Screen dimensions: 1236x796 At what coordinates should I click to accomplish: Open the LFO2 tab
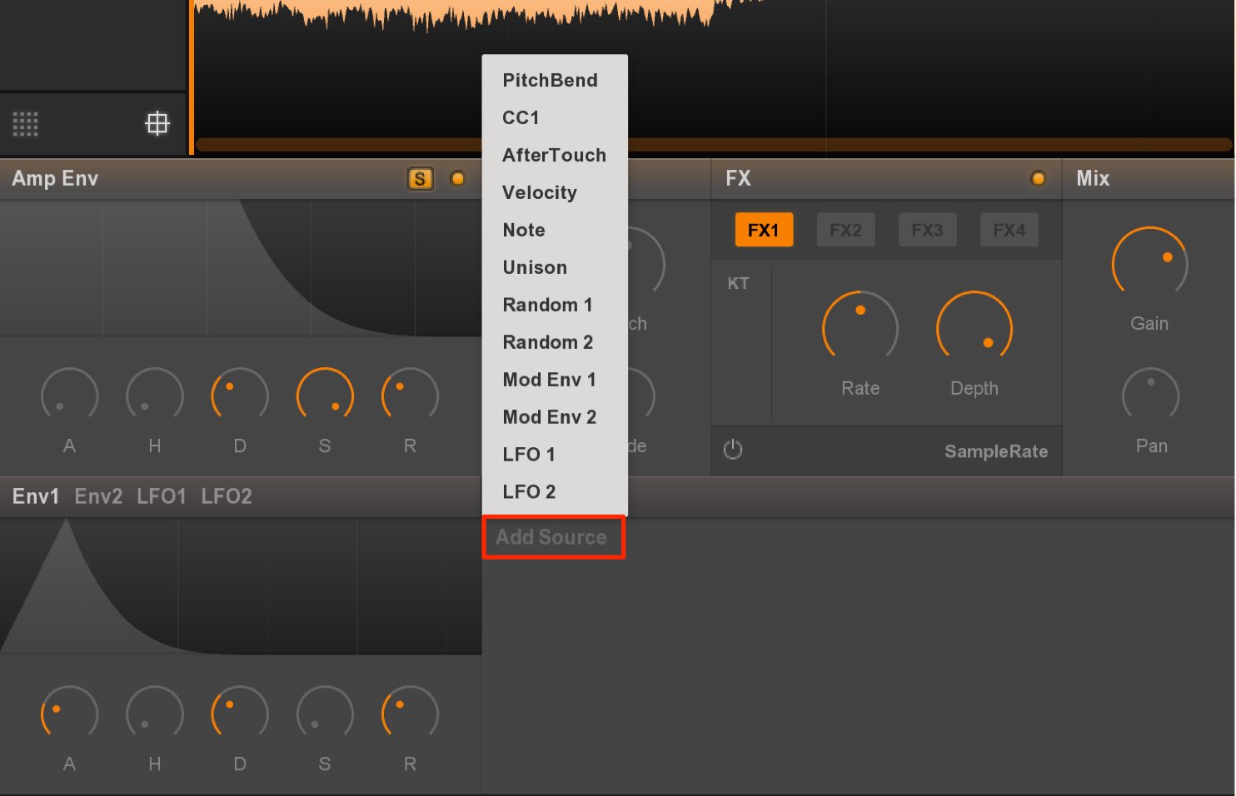[x=227, y=496]
